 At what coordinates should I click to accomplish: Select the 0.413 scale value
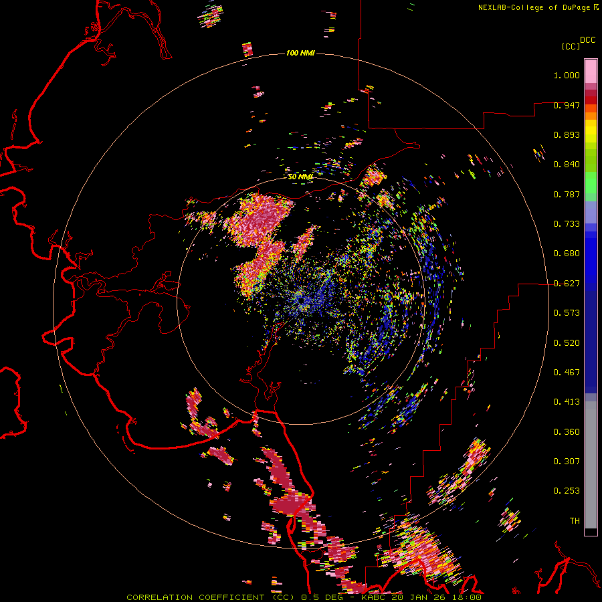(x=567, y=402)
